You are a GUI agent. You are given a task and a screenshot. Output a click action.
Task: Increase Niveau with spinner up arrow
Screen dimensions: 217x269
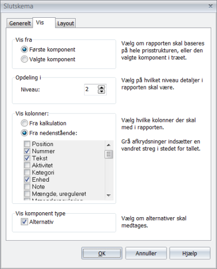(x=101, y=87)
